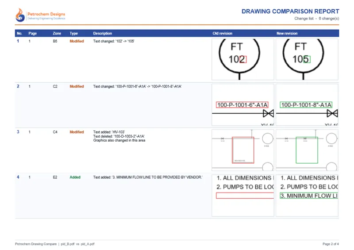This screenshot has width=354, height=250.
Task: Click the 'Page 2 of 4' footer indicator
Action: coord(331,244)
